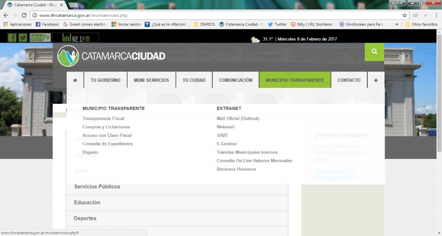Image resolution: width=442 pixels, height=236 pixels.
Task: Go to the home icon in navigation
Action: [x=75, y=80]
